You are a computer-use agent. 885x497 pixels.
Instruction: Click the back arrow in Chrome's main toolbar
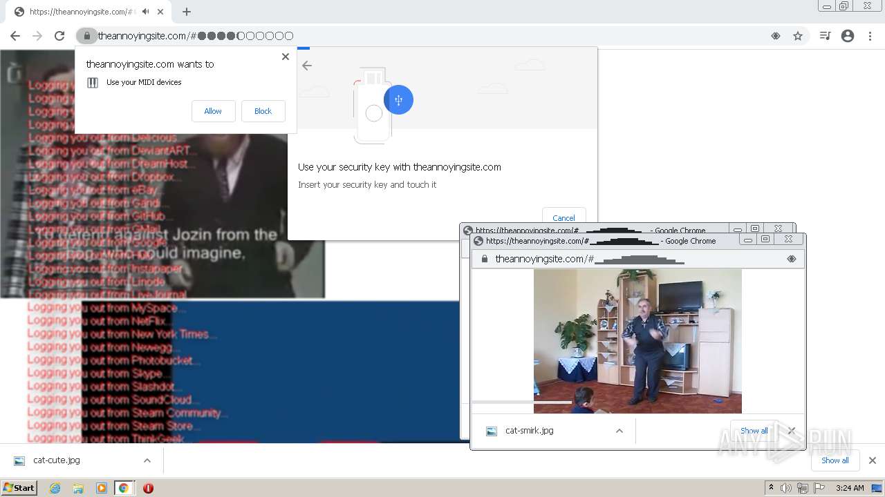coord(15,36)
